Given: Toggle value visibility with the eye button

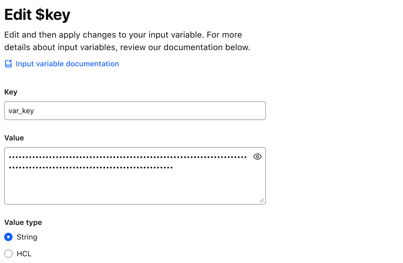Looking at the screenshot, I should point(257,157).
